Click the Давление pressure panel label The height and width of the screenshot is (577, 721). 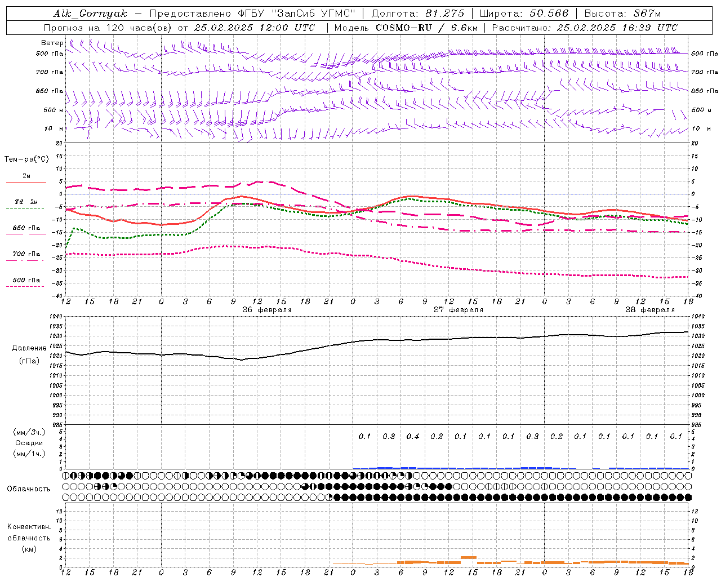(29, 348)
